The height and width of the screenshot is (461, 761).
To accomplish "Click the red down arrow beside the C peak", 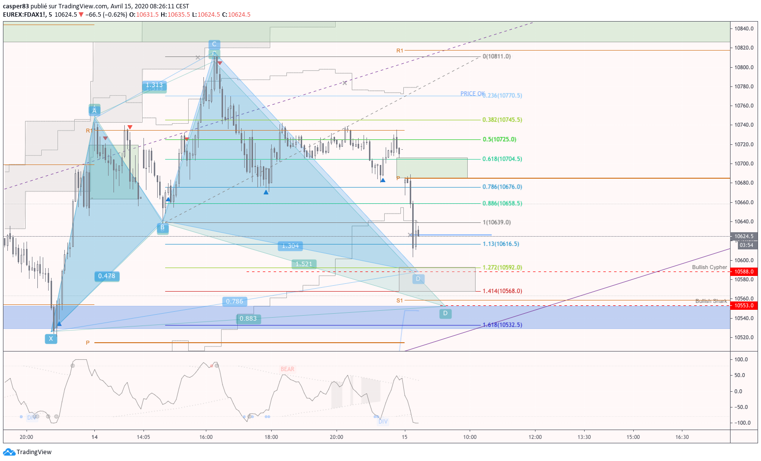I will [x=220, y=63].
